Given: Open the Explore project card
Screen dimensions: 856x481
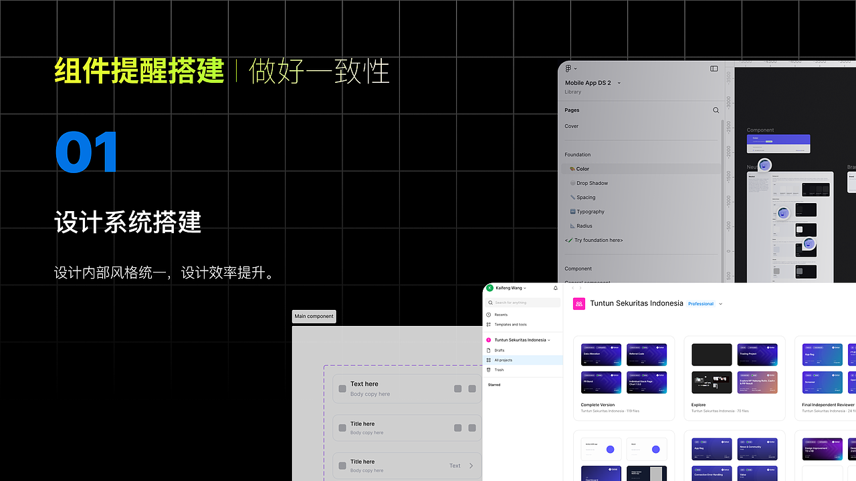Looking at the screenshot, I should pos(734,378).
